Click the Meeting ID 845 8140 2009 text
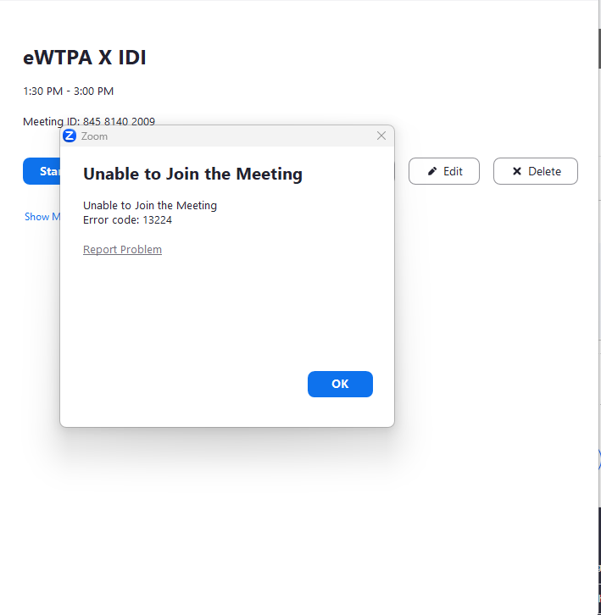The width and height of the screenshot is (601, 615). 89,121
